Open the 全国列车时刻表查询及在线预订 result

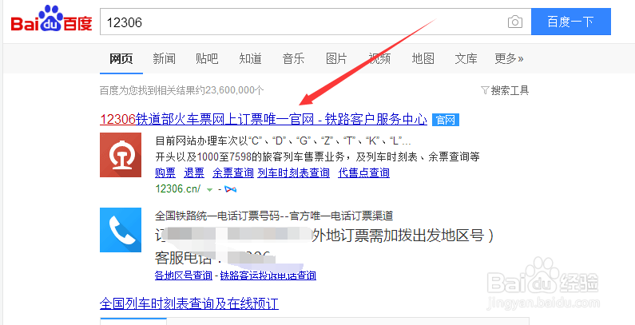(189, 303)
